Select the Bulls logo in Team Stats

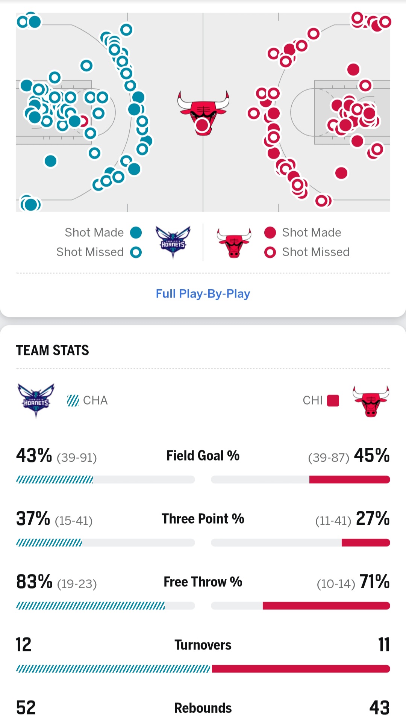pos(371,401)
